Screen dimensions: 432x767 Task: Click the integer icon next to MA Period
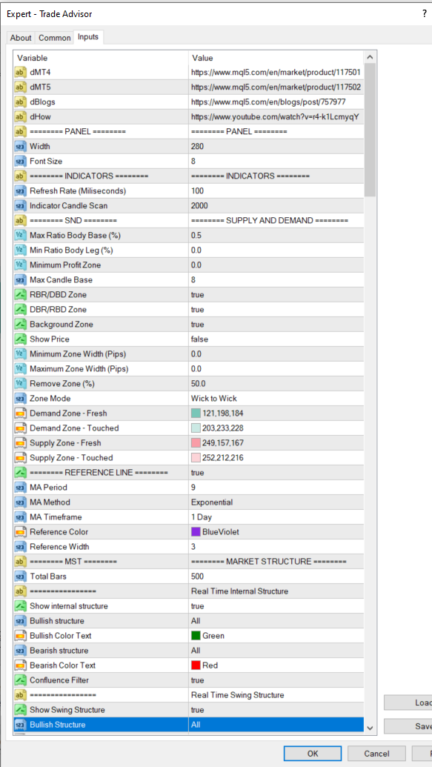21,487
